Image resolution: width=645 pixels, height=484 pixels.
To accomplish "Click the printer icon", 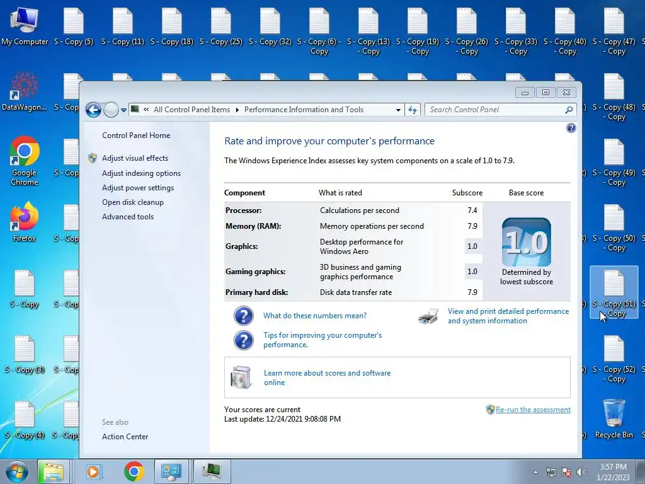I will pyautogui.click(x=428, y=316).
